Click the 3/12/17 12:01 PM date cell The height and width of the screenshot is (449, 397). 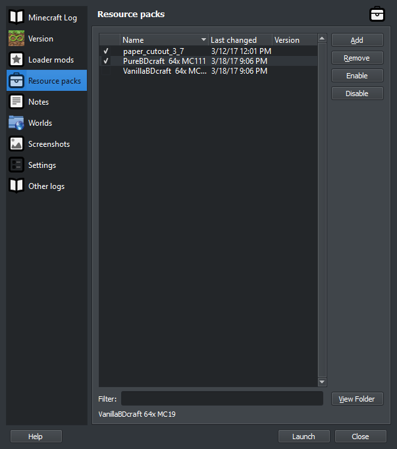(241, 51)
